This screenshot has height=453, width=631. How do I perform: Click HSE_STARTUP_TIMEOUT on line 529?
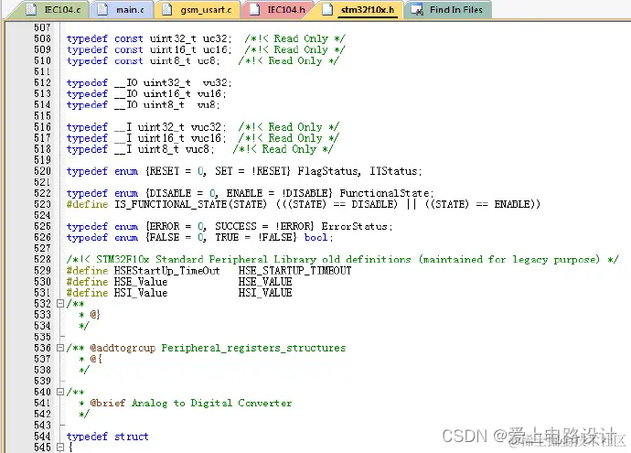[294, 271]
